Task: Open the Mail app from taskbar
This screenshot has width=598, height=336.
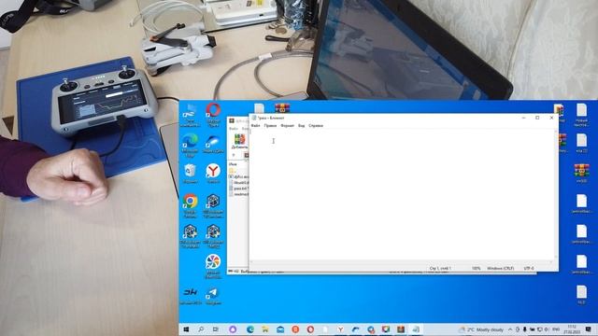Action: [x=280, y=329]
